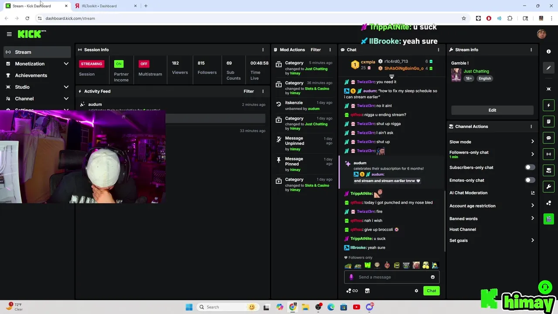558x314 pixels.
Task: Open Windows Start menu
Action: coord(189,307)
